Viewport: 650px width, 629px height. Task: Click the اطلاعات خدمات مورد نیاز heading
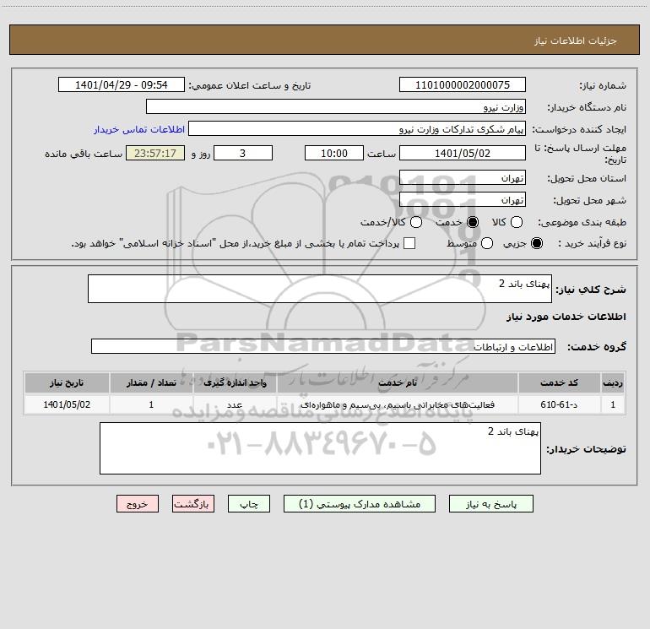tap(566, 317)
